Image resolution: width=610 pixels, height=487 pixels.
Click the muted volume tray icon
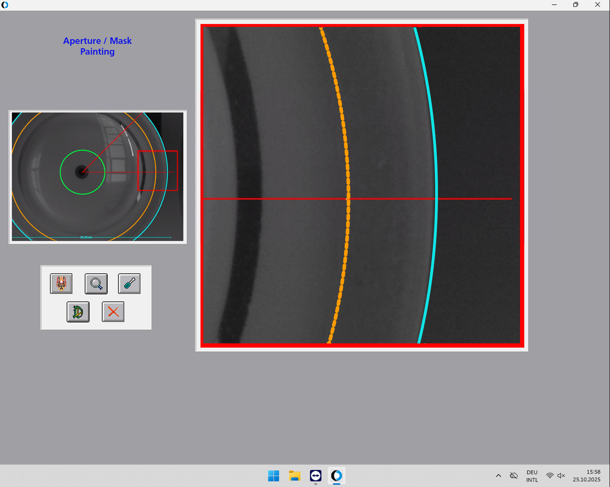pos(561,476)
